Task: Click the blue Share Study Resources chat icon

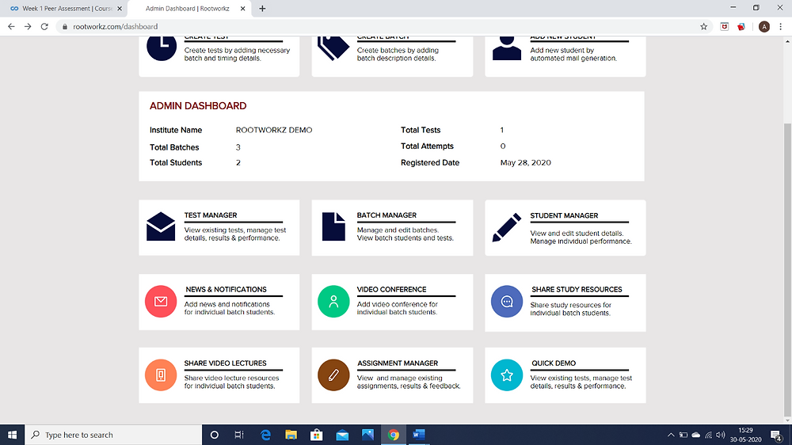Action: (x=507, y=302)
